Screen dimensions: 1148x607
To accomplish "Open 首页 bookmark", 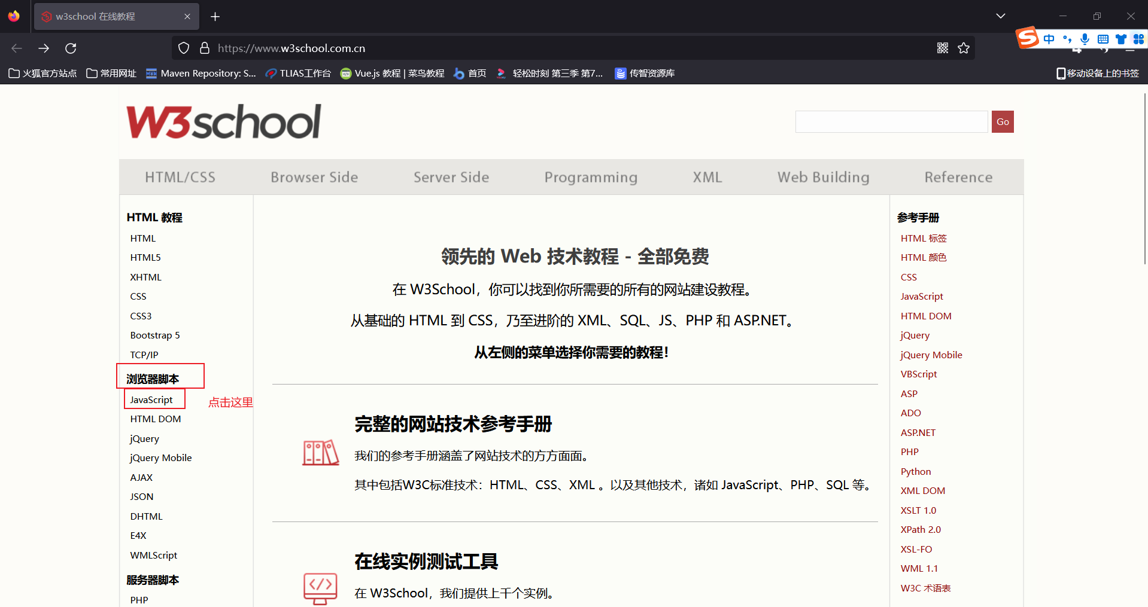I will coord(470,74).
